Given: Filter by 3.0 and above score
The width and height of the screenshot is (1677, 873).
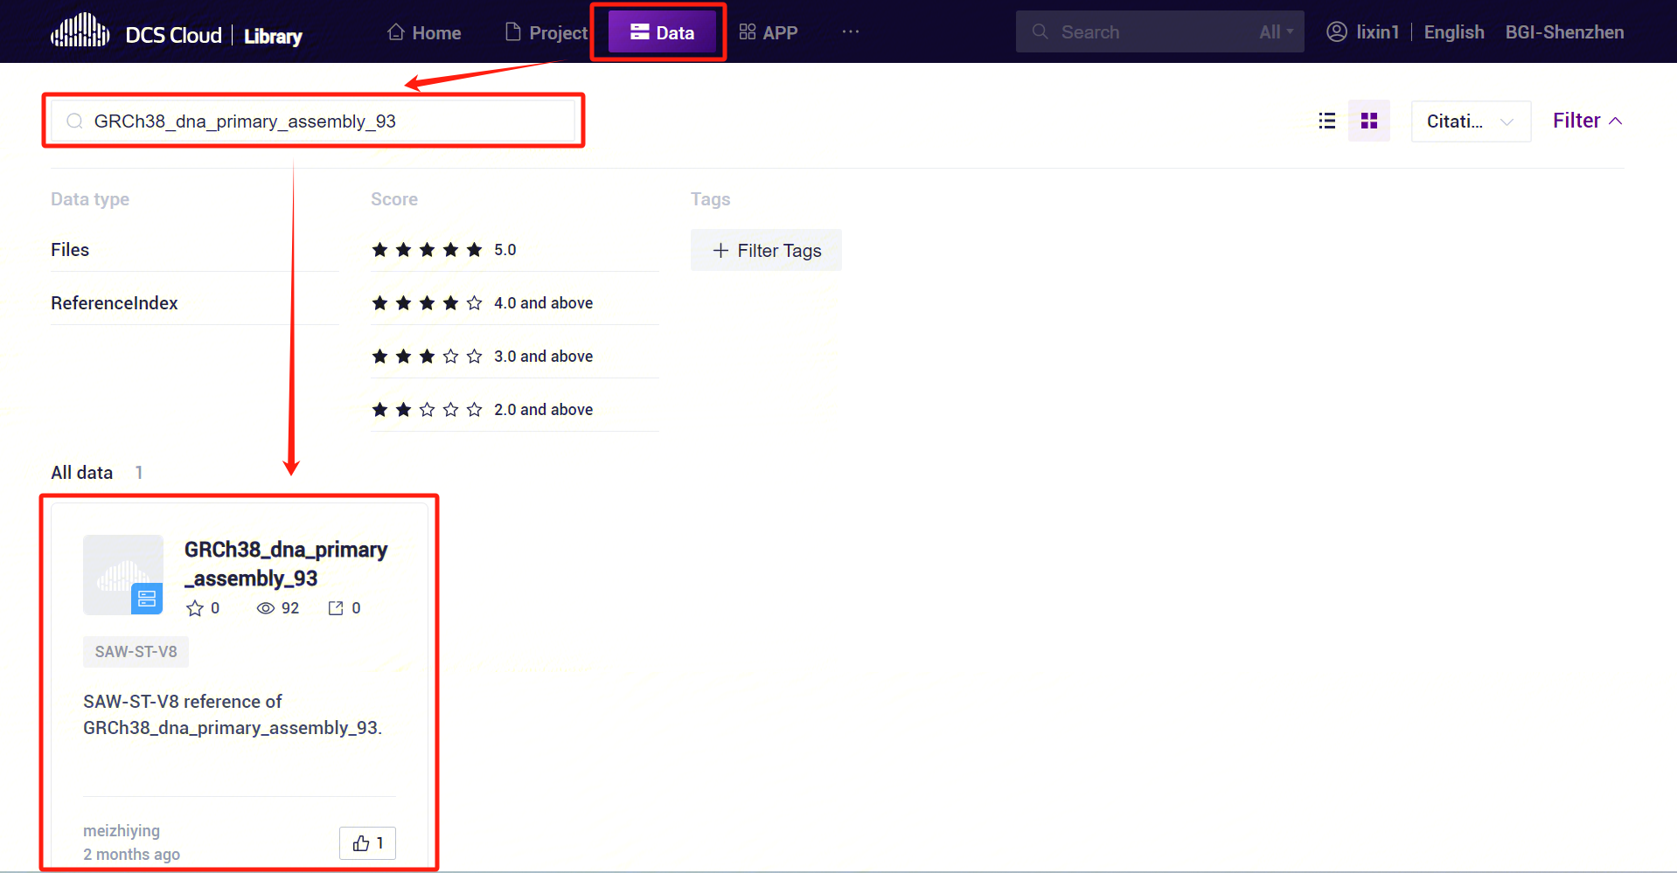Looking at the screenshot, I should (x=483, y=357).
